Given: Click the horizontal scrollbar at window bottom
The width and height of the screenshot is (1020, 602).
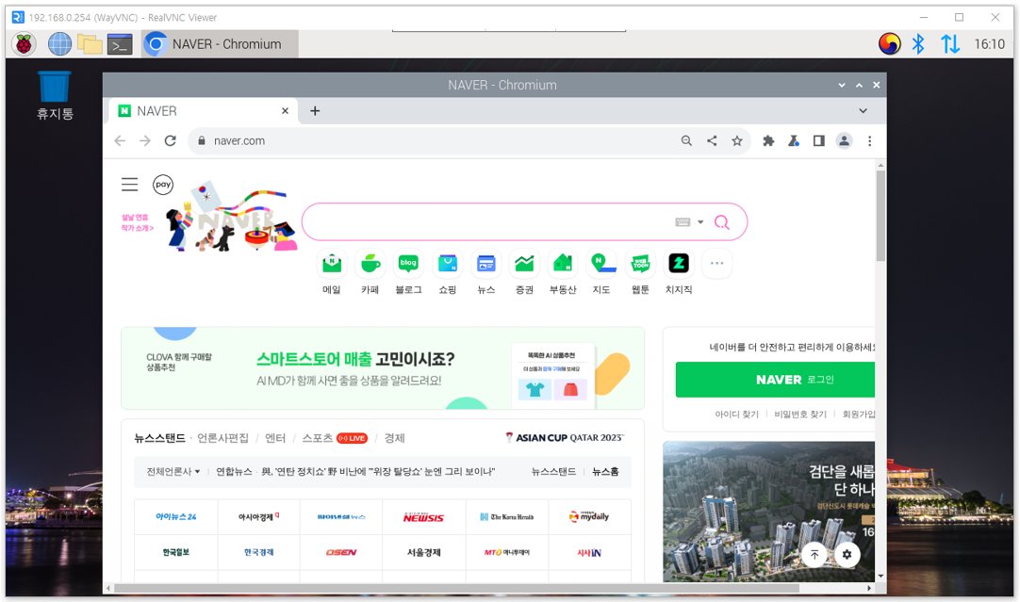Looking at the screenshot, I should 456,589.
